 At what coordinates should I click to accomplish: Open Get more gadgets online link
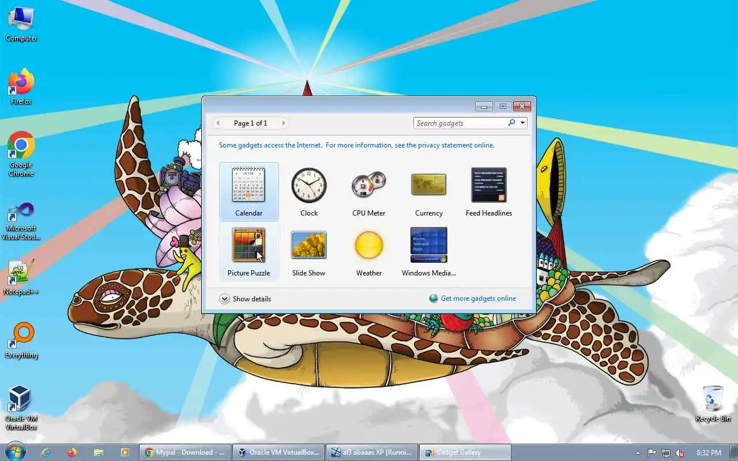(x=478, y=298)
